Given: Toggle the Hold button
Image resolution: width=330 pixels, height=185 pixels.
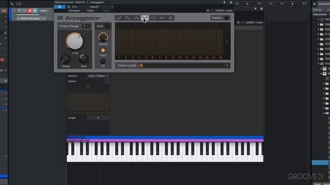Looking at the screenshot, I should (x=107, y=26).
